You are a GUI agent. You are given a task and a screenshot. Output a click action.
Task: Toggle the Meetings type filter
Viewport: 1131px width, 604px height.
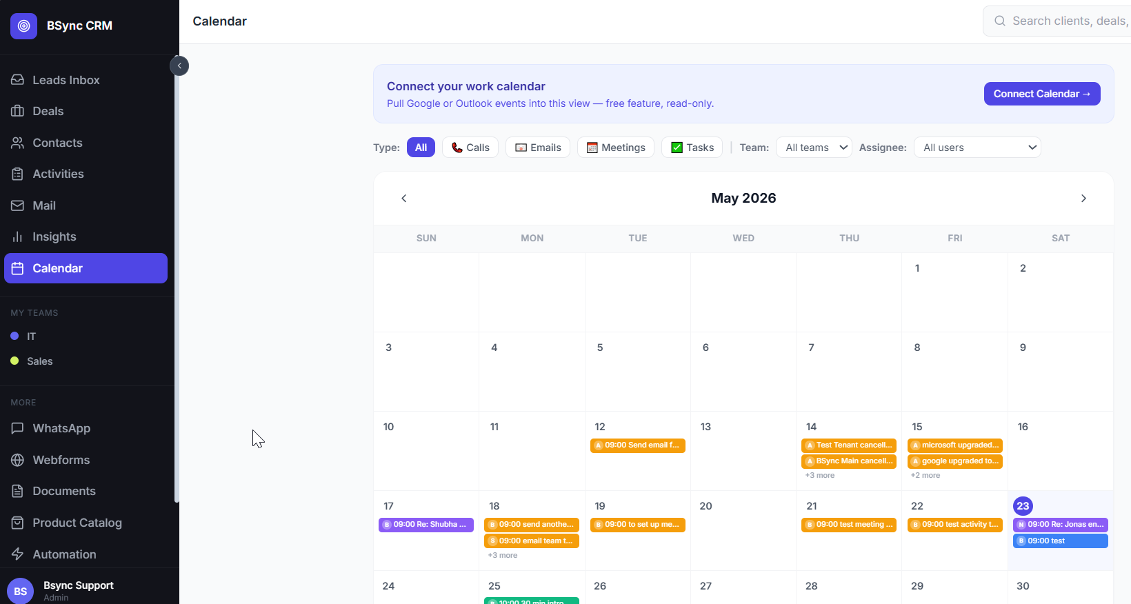(x=616, y=148)
